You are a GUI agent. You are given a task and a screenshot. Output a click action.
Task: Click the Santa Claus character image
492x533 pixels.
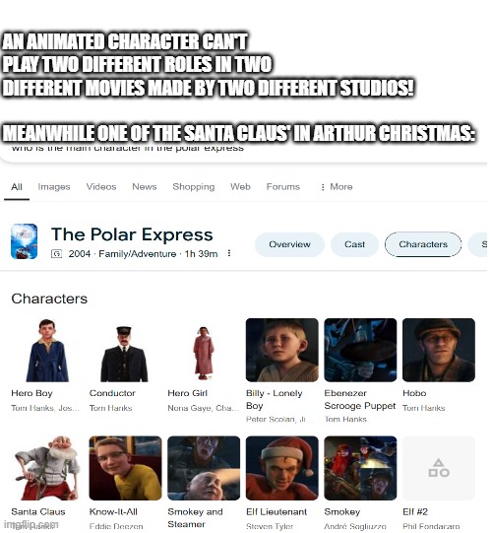coord(47,468)
